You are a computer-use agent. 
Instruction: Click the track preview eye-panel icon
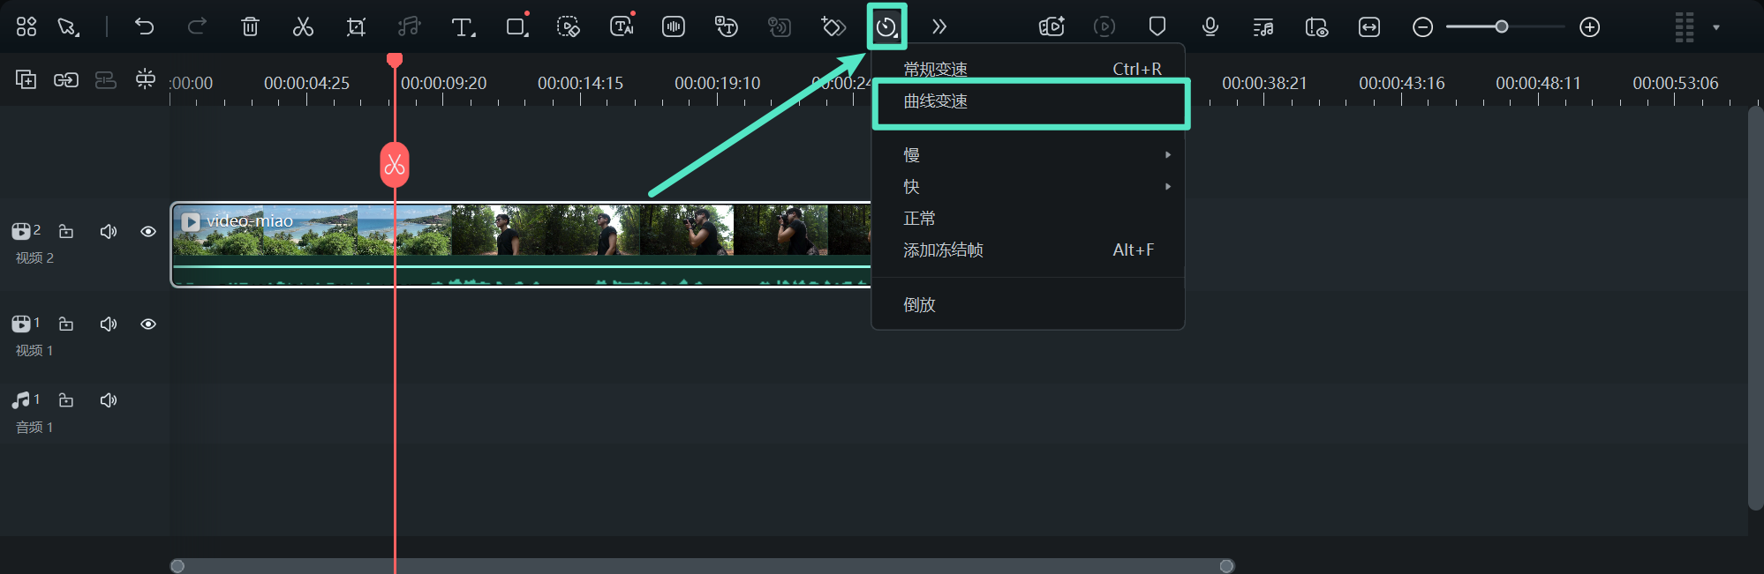click(x=1316, y=27)
